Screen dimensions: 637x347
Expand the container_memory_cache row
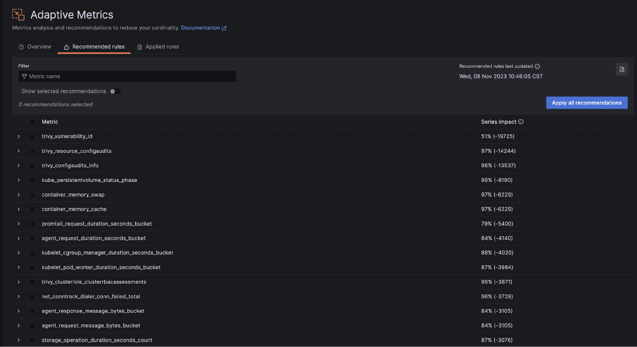(x=19, y=209)
